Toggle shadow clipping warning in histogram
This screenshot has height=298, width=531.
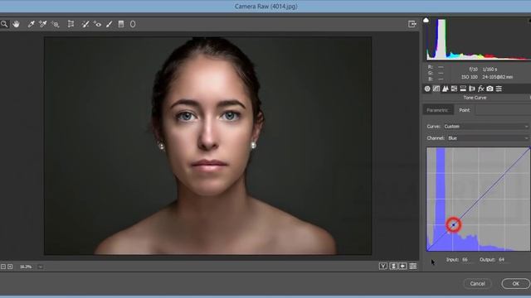(426, 20)
